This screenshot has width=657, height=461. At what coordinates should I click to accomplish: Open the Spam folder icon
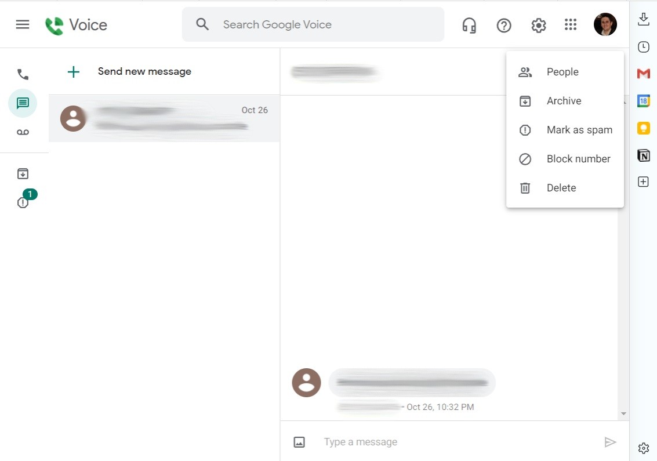23,202
